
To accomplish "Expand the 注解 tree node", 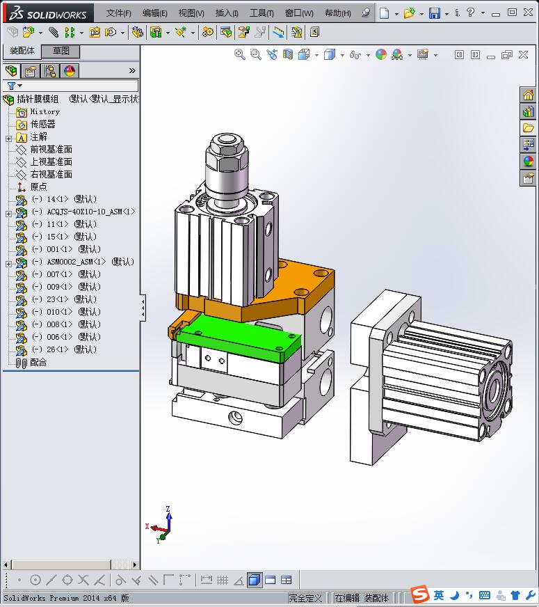I will tap(8, 139).
